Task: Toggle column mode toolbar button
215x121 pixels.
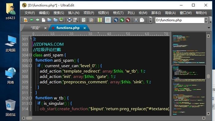Action: [x=100, y=20]
